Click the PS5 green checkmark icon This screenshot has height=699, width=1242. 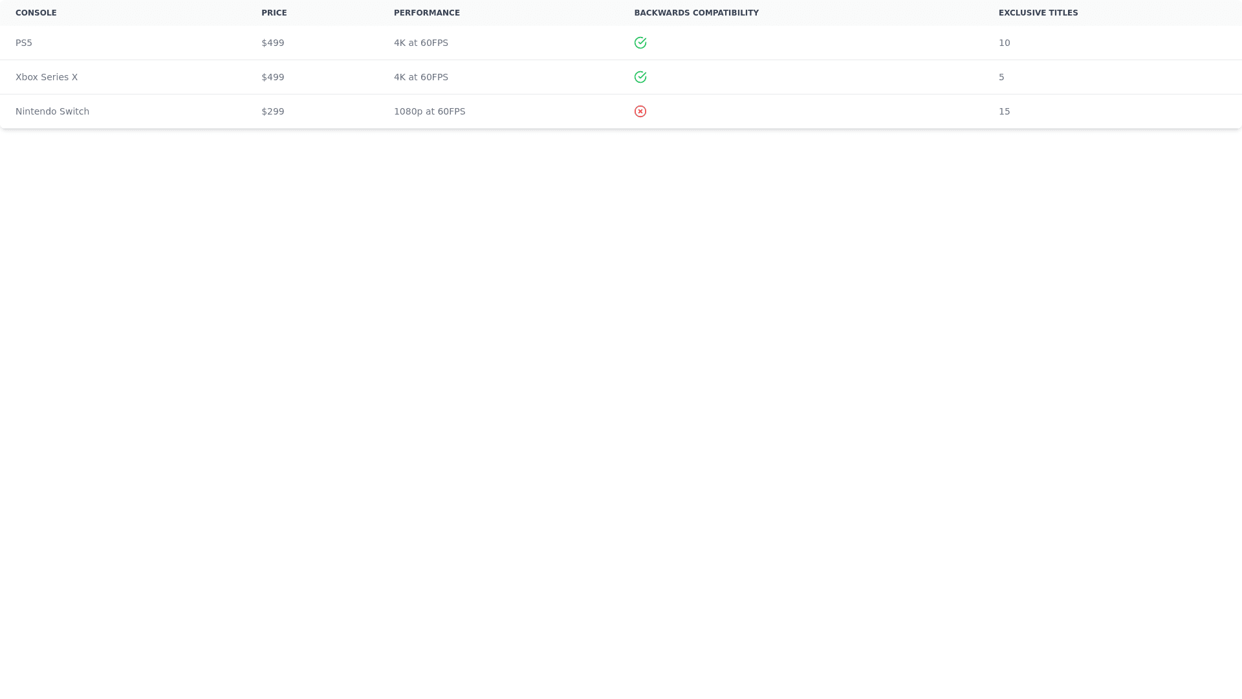click(640, 43)
